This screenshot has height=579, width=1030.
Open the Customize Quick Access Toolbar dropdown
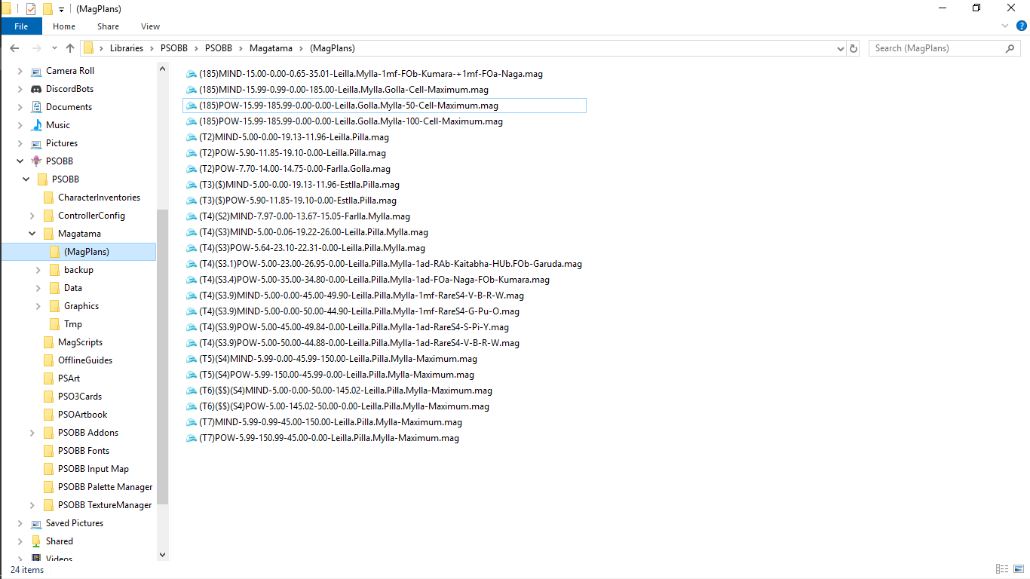61,9
